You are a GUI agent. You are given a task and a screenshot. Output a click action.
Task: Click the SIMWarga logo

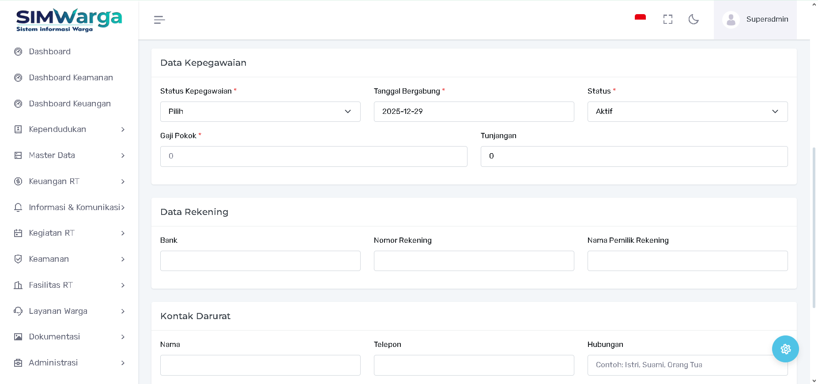pyautogui.click(x=69, y=20)
